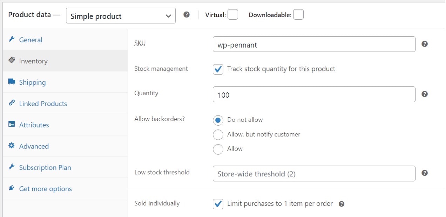Click the Get more options plug icon
Screen dimensions: 446x217
point(12,188)
